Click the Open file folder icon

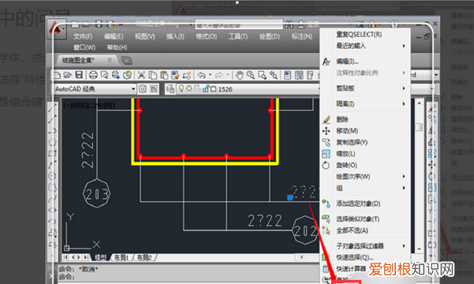[67, 75]
